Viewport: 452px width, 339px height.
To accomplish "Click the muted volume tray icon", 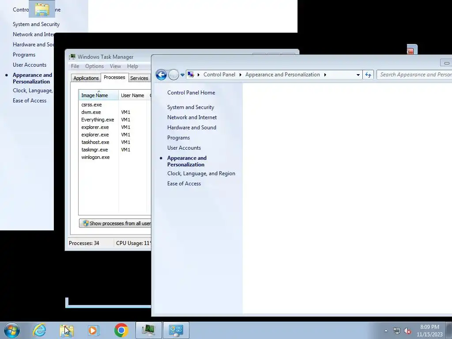I will click(x=407, y=331).
